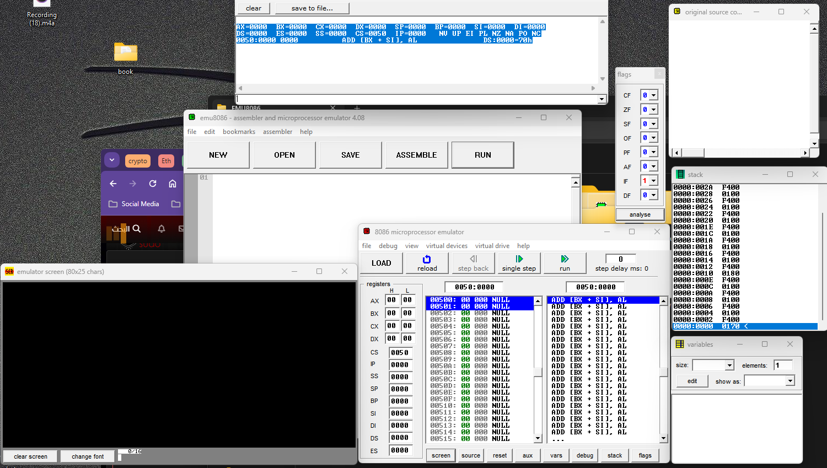827x468 pixels.
Task: Open ZF flag dropdown
Action: click(x=653, y=110)
